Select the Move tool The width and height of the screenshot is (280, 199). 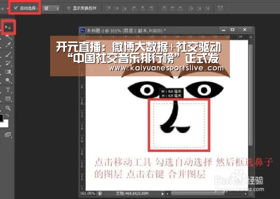pyautogui.click(x=8, y=28)
